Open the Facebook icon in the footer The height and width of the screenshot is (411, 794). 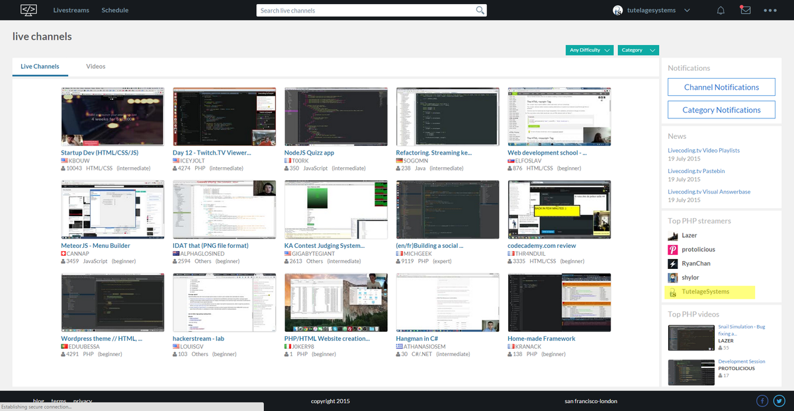[762, 400]
